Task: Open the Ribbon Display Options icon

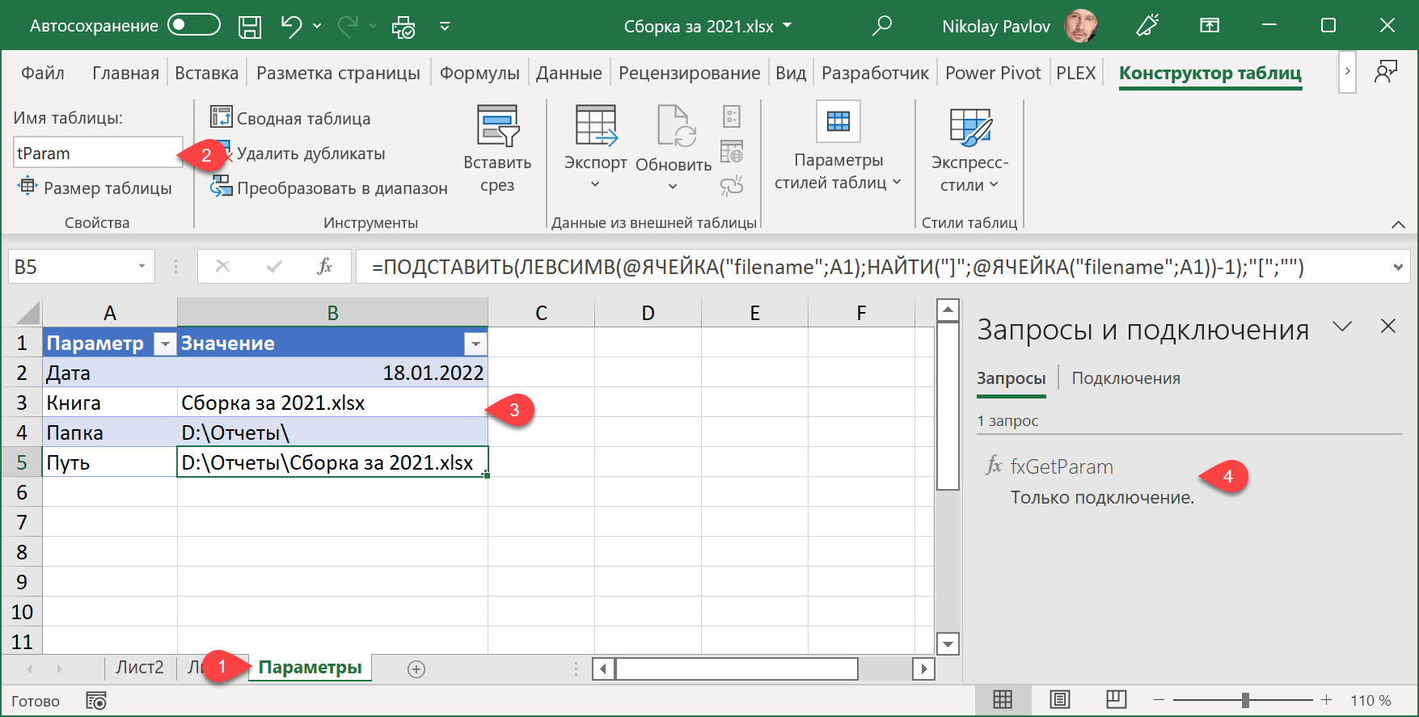Action: point(1210,26)
